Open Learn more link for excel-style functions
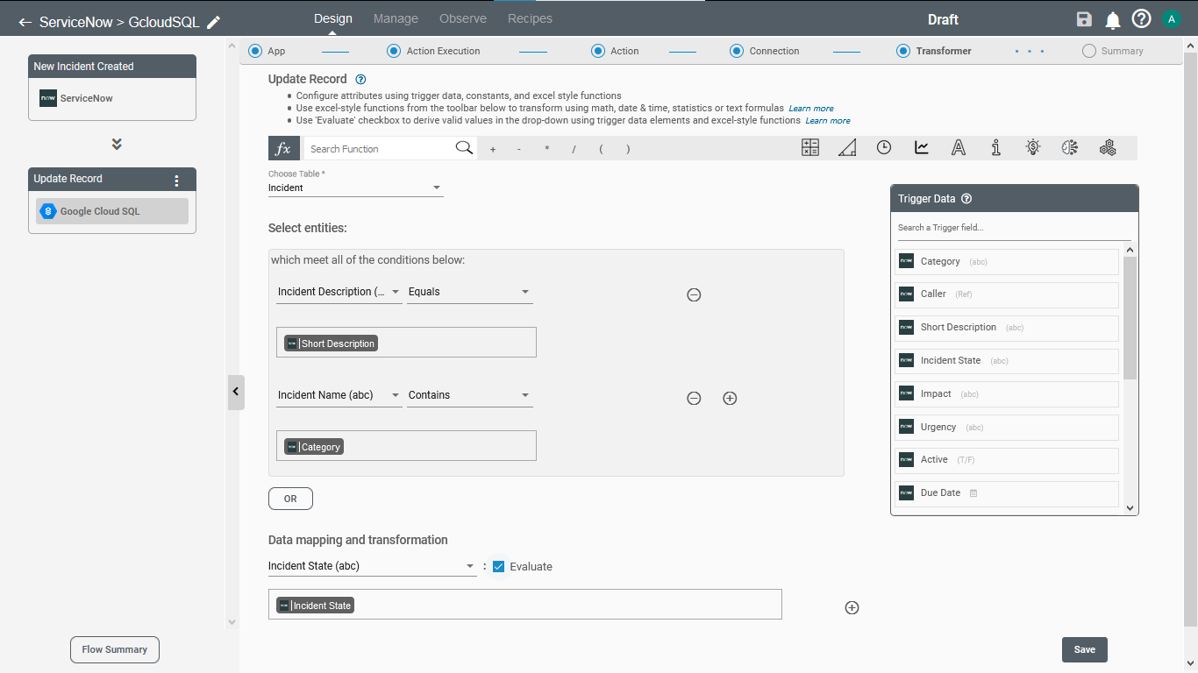Viewport: 1198px width, 673px height. click(x=811, y=109)
